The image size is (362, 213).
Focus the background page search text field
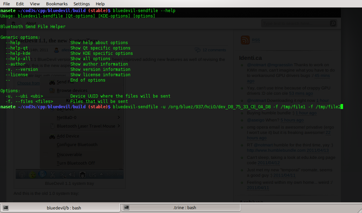click(x=296, y=24)
